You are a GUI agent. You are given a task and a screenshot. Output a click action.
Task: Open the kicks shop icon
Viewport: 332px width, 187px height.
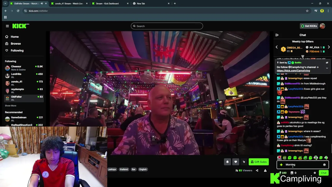[292, 173]
